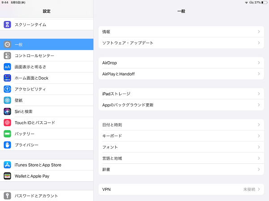Open 壁紙 in the sidebar

click(47, 100)
